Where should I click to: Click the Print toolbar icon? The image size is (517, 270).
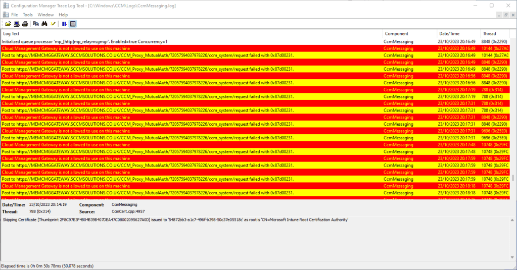(x=25, y=24)
